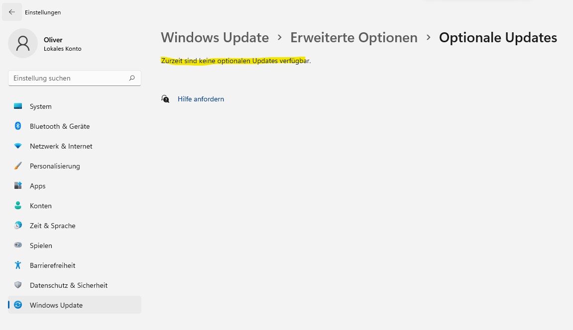The width and height of the screenshot is (573, 330).
Task: Open the Apps icon in sidebar
Action: point(18,185)
